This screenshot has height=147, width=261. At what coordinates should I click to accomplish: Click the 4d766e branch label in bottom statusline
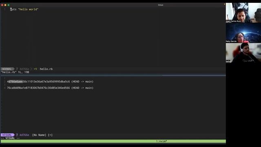(x=24, y=135)
